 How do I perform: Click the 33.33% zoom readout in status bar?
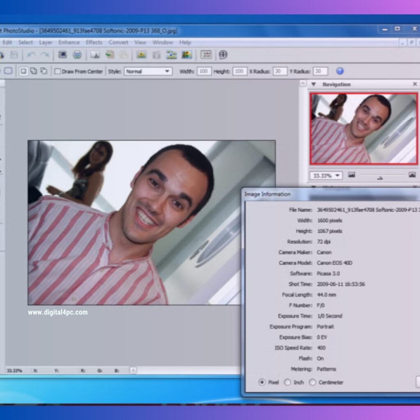(14, 371)
